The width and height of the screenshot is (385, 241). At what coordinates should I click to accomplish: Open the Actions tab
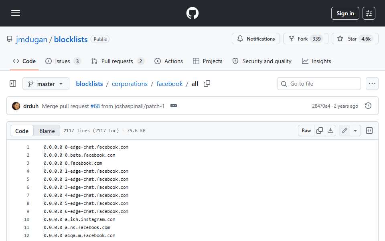pos(168,61)
